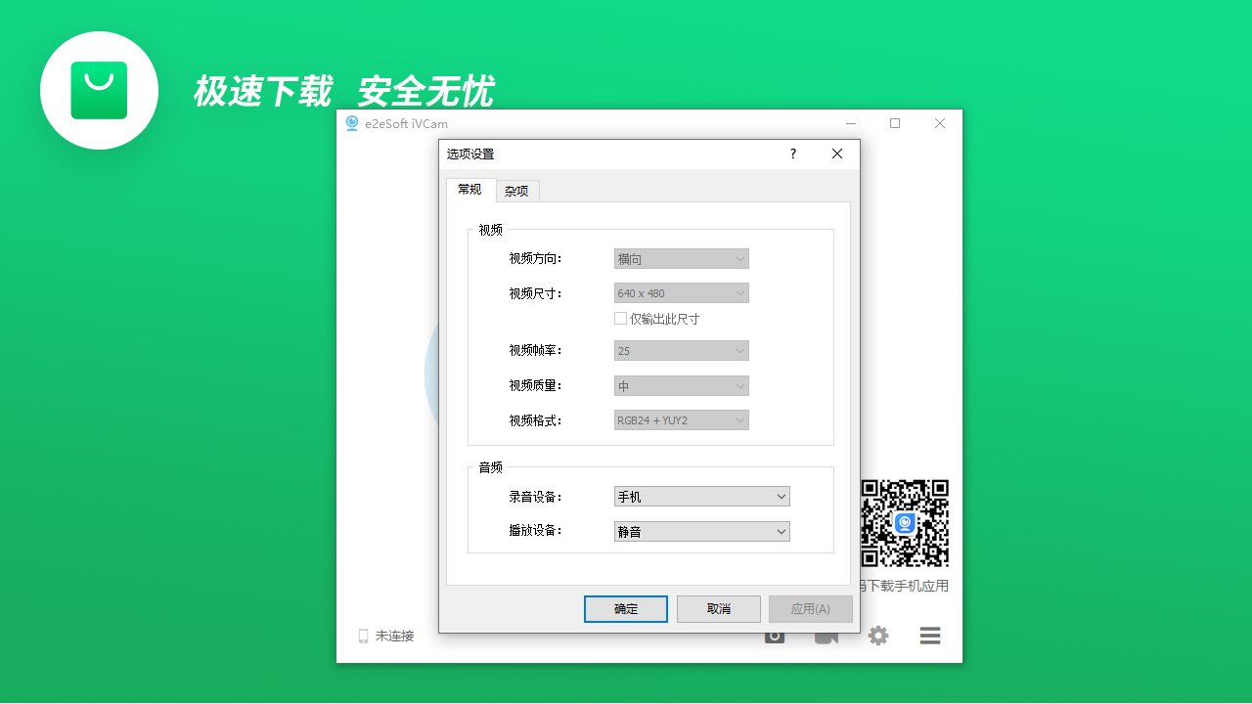Screen dimensions: 1252x704
Task: Open the hamburger menu icon
Action: pos(930,636)
